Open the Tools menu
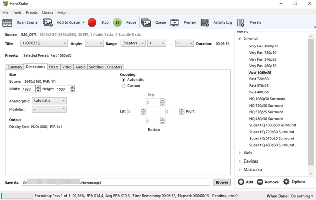 tap(17, 12)
